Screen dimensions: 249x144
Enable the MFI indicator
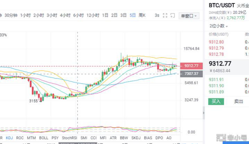(x=103, y=138)
